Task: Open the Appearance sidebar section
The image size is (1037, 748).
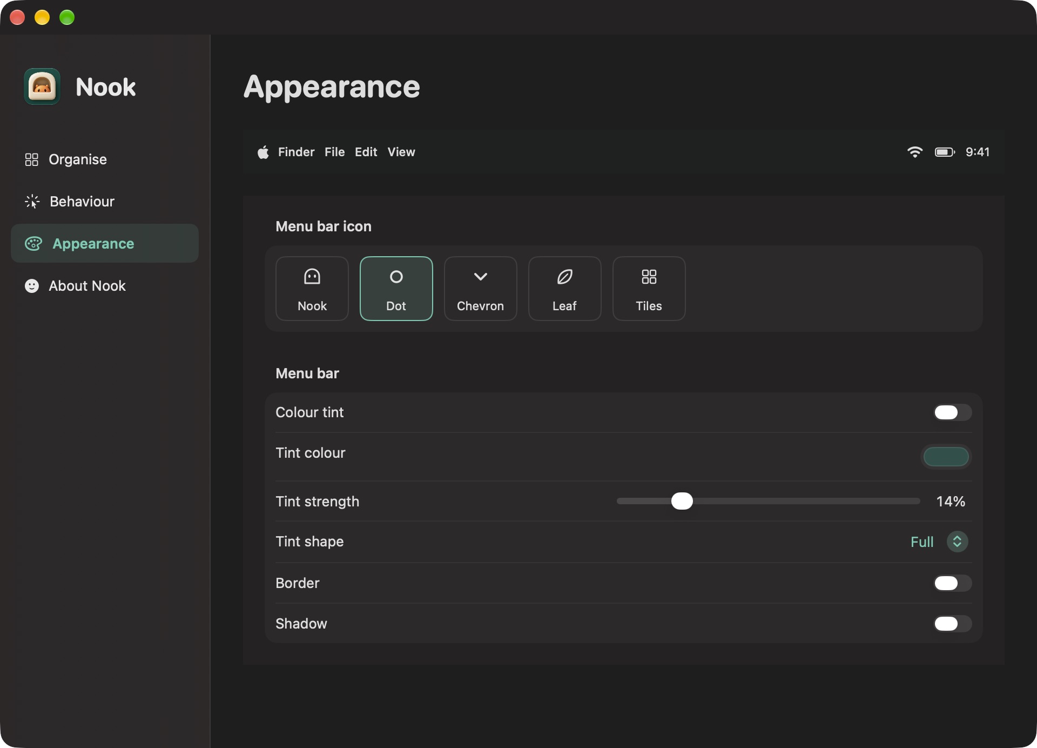Action: coord(105,244)
